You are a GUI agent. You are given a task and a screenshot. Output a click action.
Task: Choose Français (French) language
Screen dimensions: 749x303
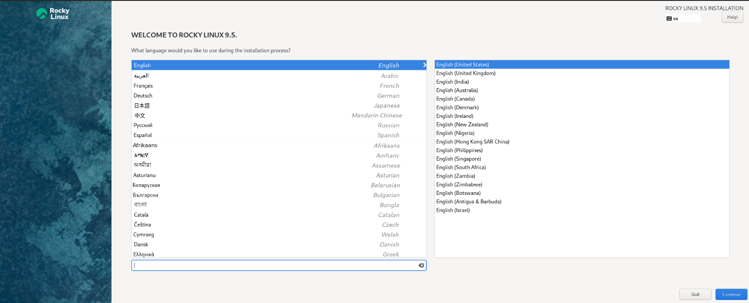click(x=279, y=85)
